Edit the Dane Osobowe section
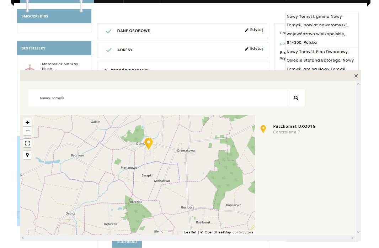Viewport: 379px width, 248px height. pyautogui.click(x=254, y=30)
